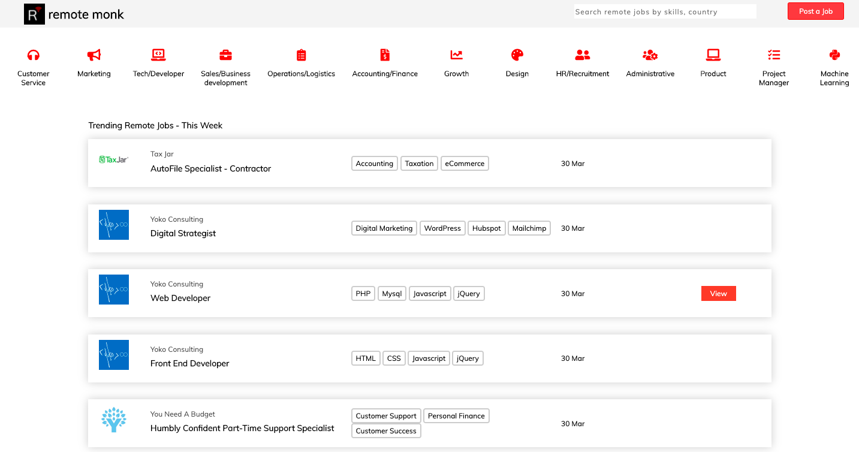Open Humbly Confident Part-Time Support Specialist job

pyautogui.click(x=242, y=428)
